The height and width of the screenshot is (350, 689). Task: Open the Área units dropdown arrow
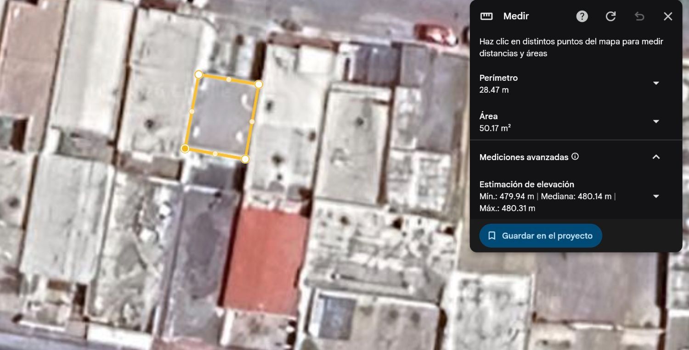click(656, 122)
